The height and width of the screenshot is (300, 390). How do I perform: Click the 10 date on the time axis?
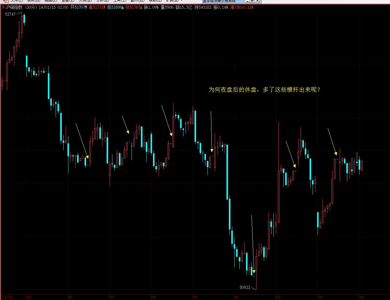236,297
